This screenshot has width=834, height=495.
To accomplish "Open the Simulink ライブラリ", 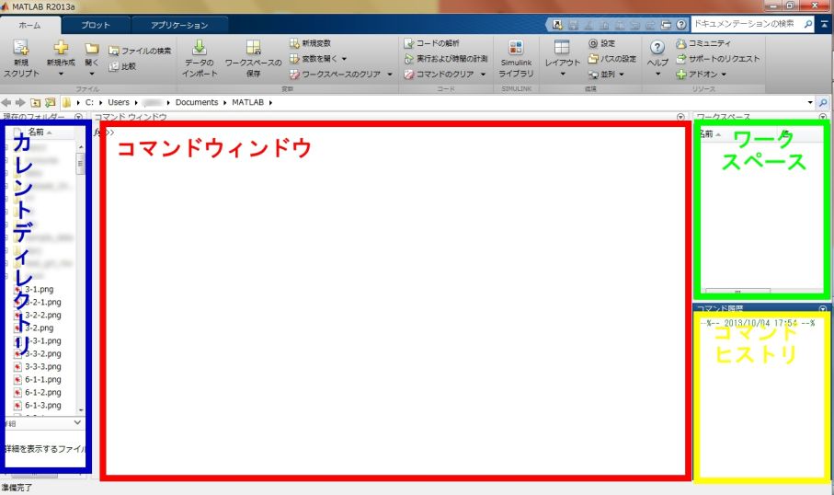I will pos(516,59).
